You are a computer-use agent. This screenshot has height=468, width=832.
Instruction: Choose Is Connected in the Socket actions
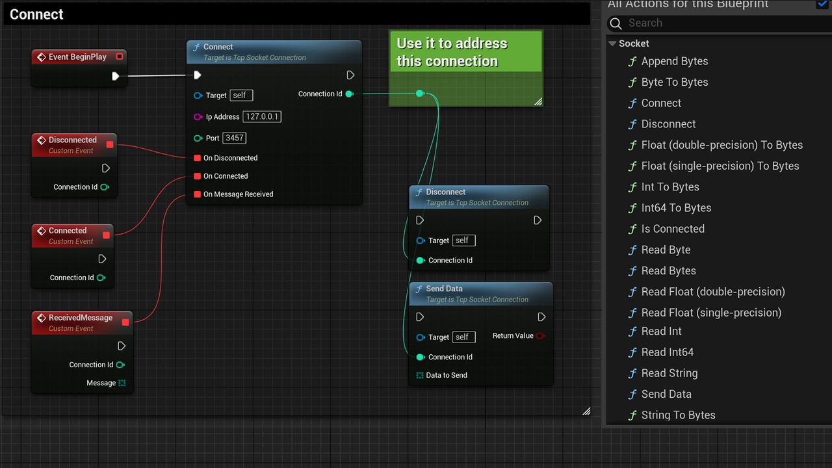pos(672,229)
